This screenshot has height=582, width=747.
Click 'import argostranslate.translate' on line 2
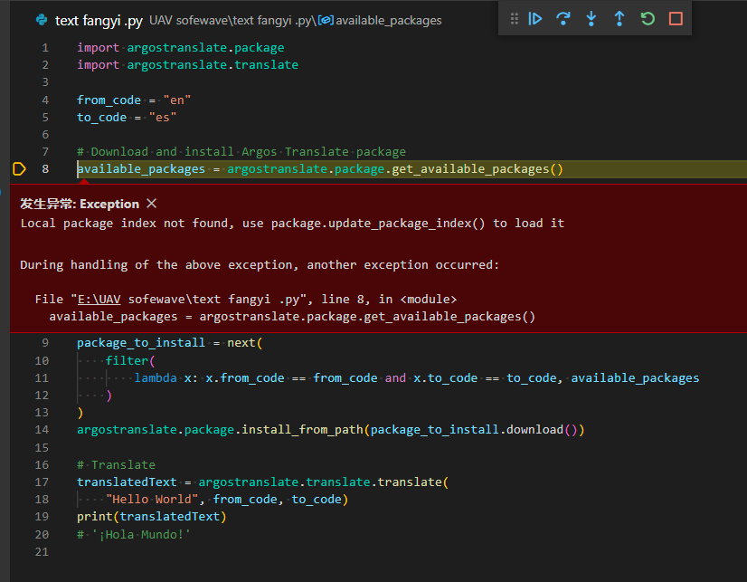point(188,65)
